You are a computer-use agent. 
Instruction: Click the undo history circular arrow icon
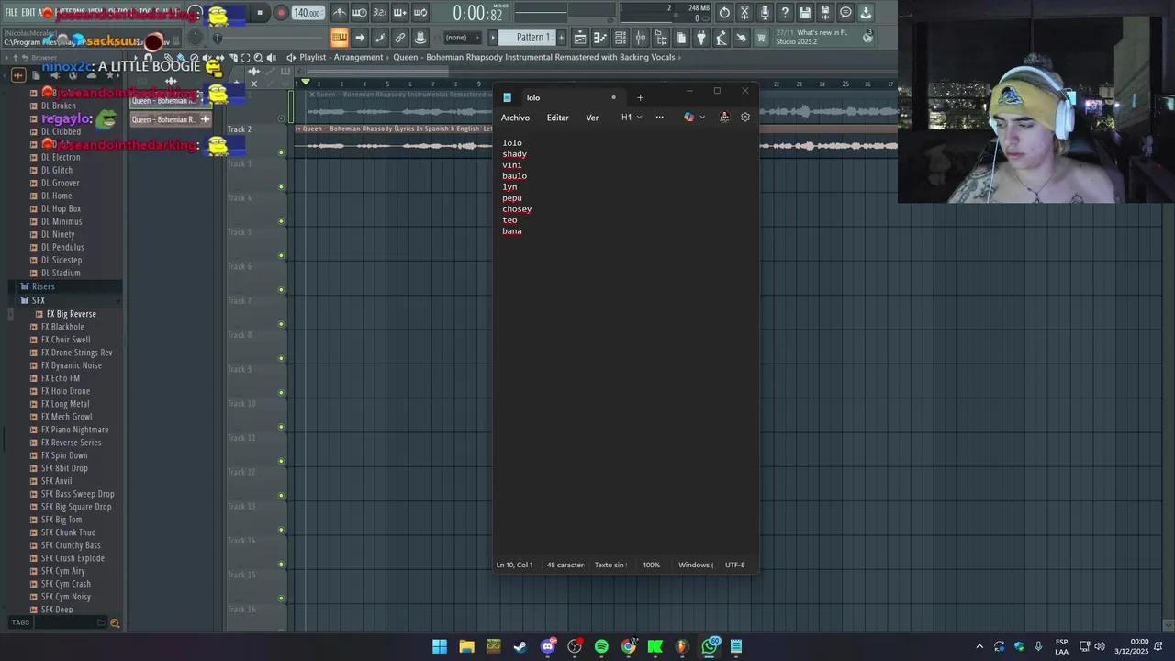(724, 13)
